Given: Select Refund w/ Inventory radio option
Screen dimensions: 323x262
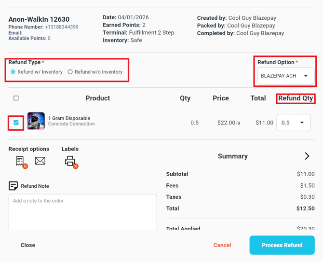Looking at the screenshot, I should point(13,72).
